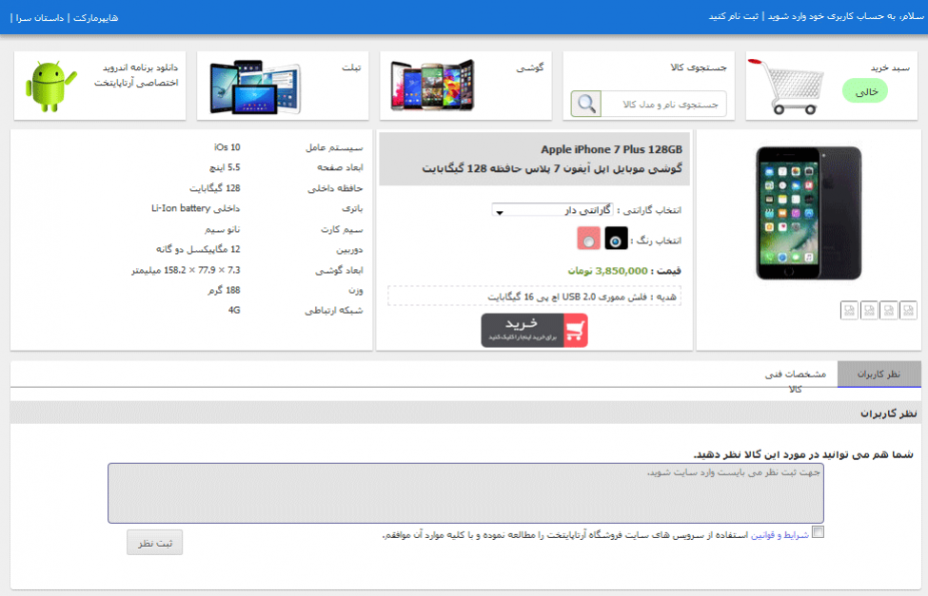Click the Apple iPhone 7 Plus 128GB title

pyautogui.click(x=611, y=149)
